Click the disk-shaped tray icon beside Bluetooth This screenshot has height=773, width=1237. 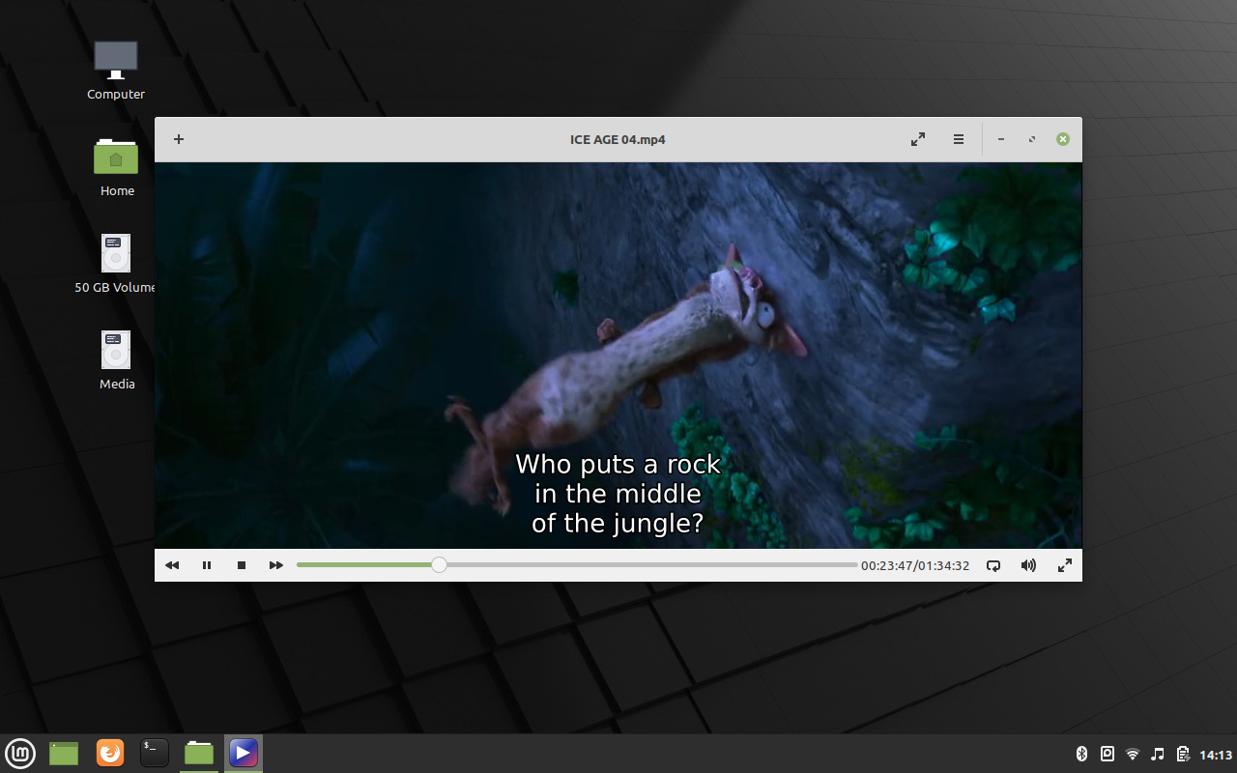click(1108, 754)
